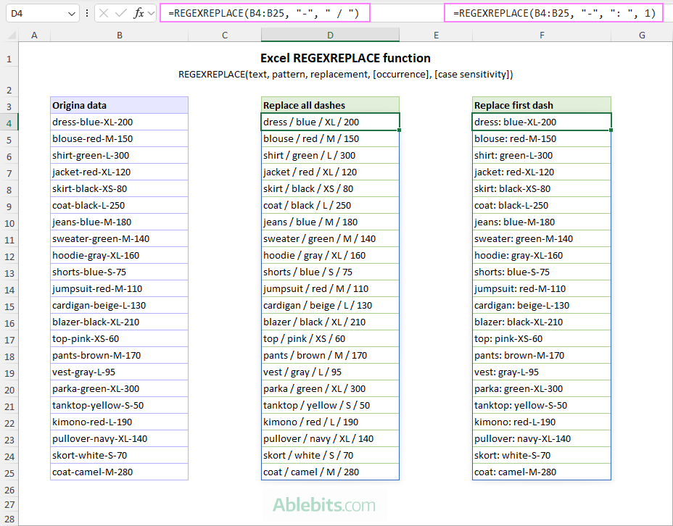Select row 4 header
Screen dimensions: 673x526
9,123
